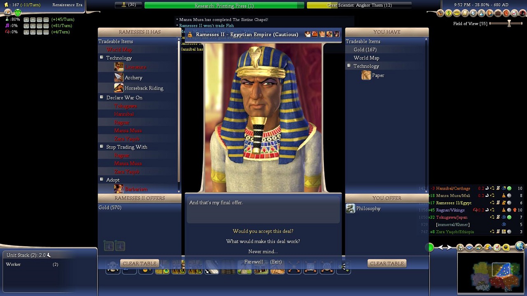Open the Religion Advisor praying hands icon
The height and width of the screenshot is (296, 527).
point(490,13)
